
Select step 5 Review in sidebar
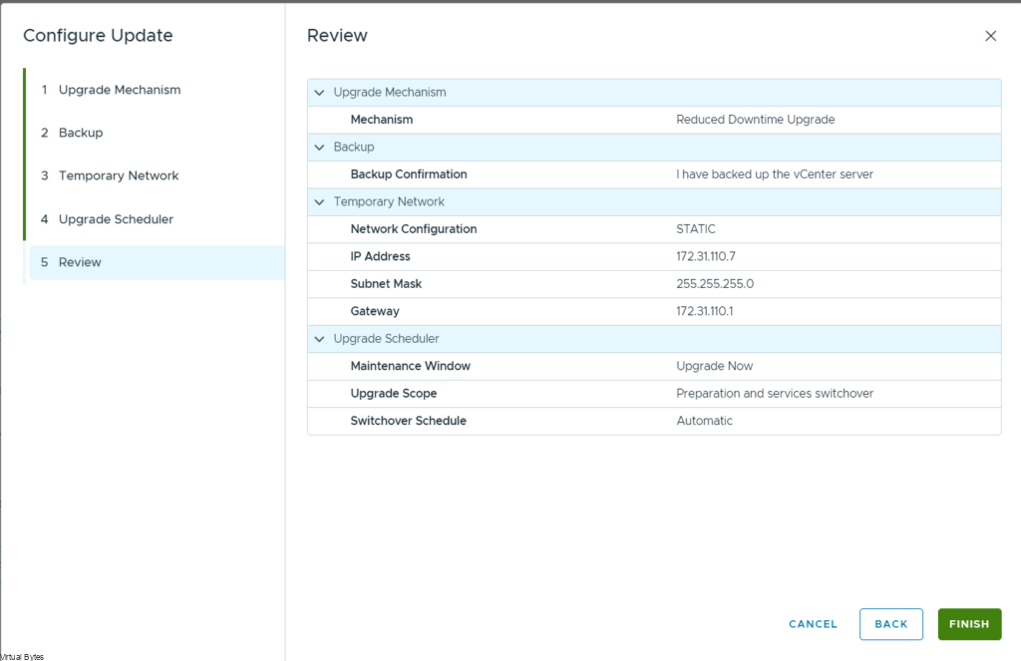[80, 262]
